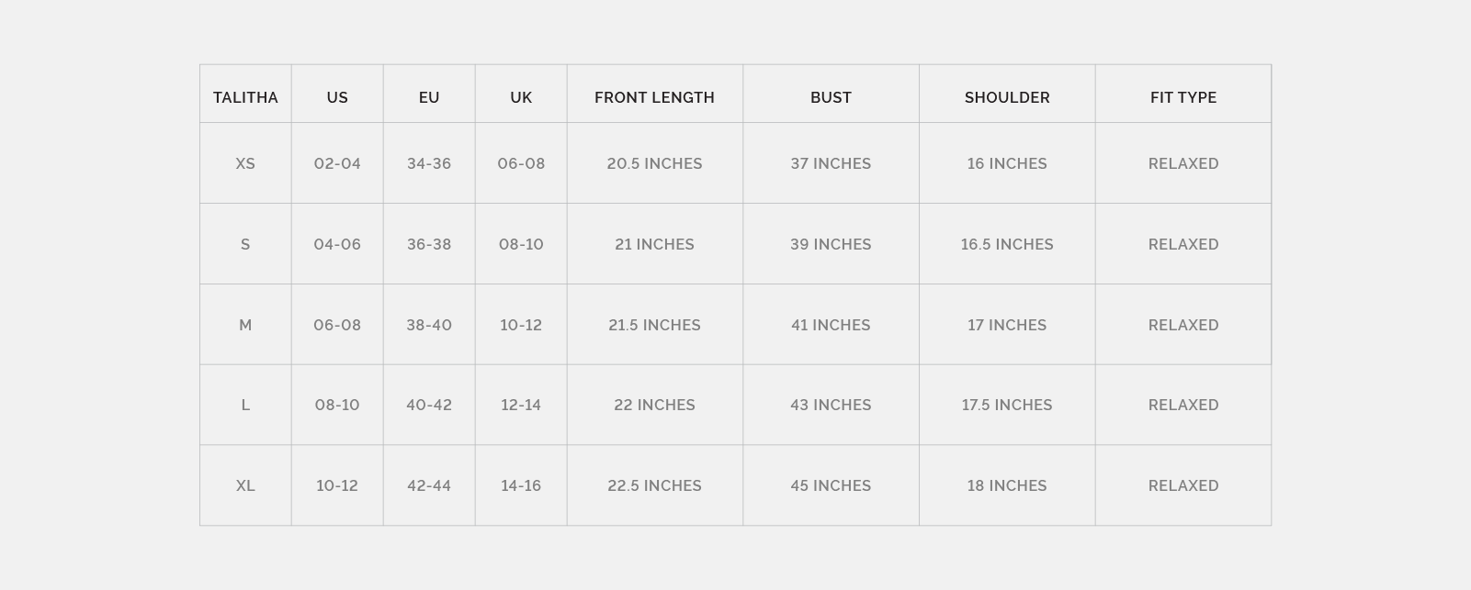Select the EU 42-44 cell
This screenshot has width=1471, height=590.
pyautogui.click(x=429, y=485)
